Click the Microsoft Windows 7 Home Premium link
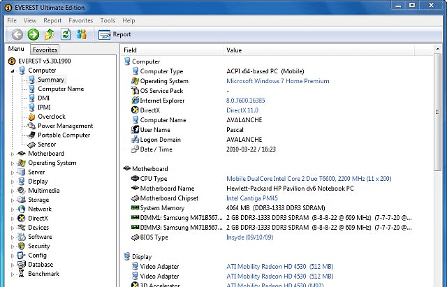447x287 pixels. click(277, 81)
